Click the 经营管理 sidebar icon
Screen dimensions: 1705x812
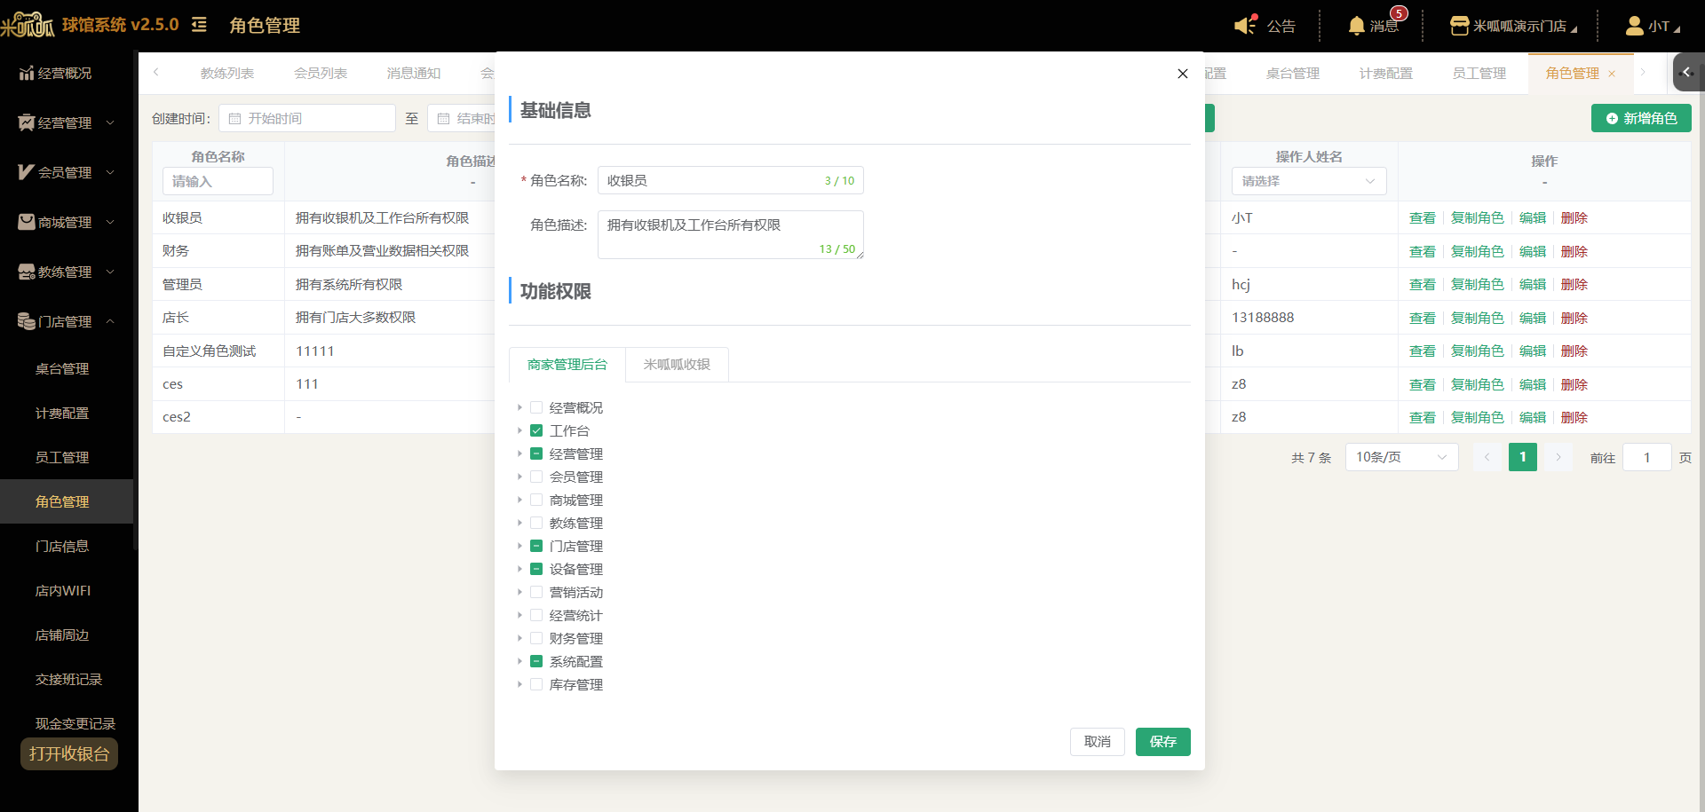(27, 122)
